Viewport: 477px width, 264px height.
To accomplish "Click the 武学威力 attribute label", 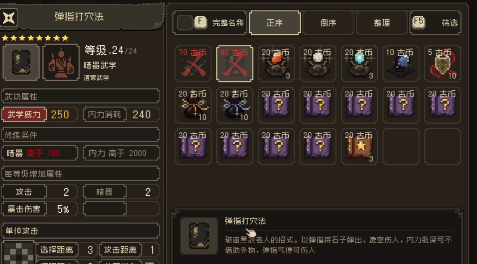I will click(x=24, y=114).
